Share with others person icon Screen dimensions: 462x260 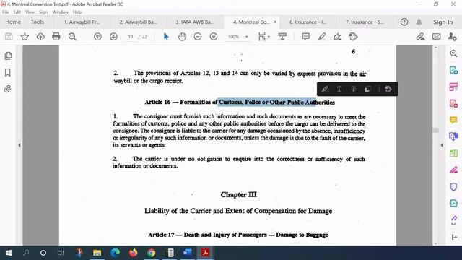(452, 37)
